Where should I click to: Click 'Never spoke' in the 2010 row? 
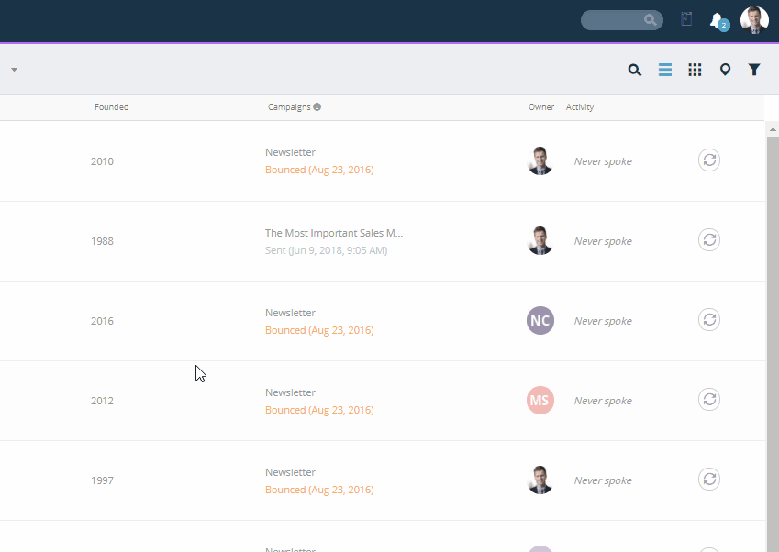[603, 161]
